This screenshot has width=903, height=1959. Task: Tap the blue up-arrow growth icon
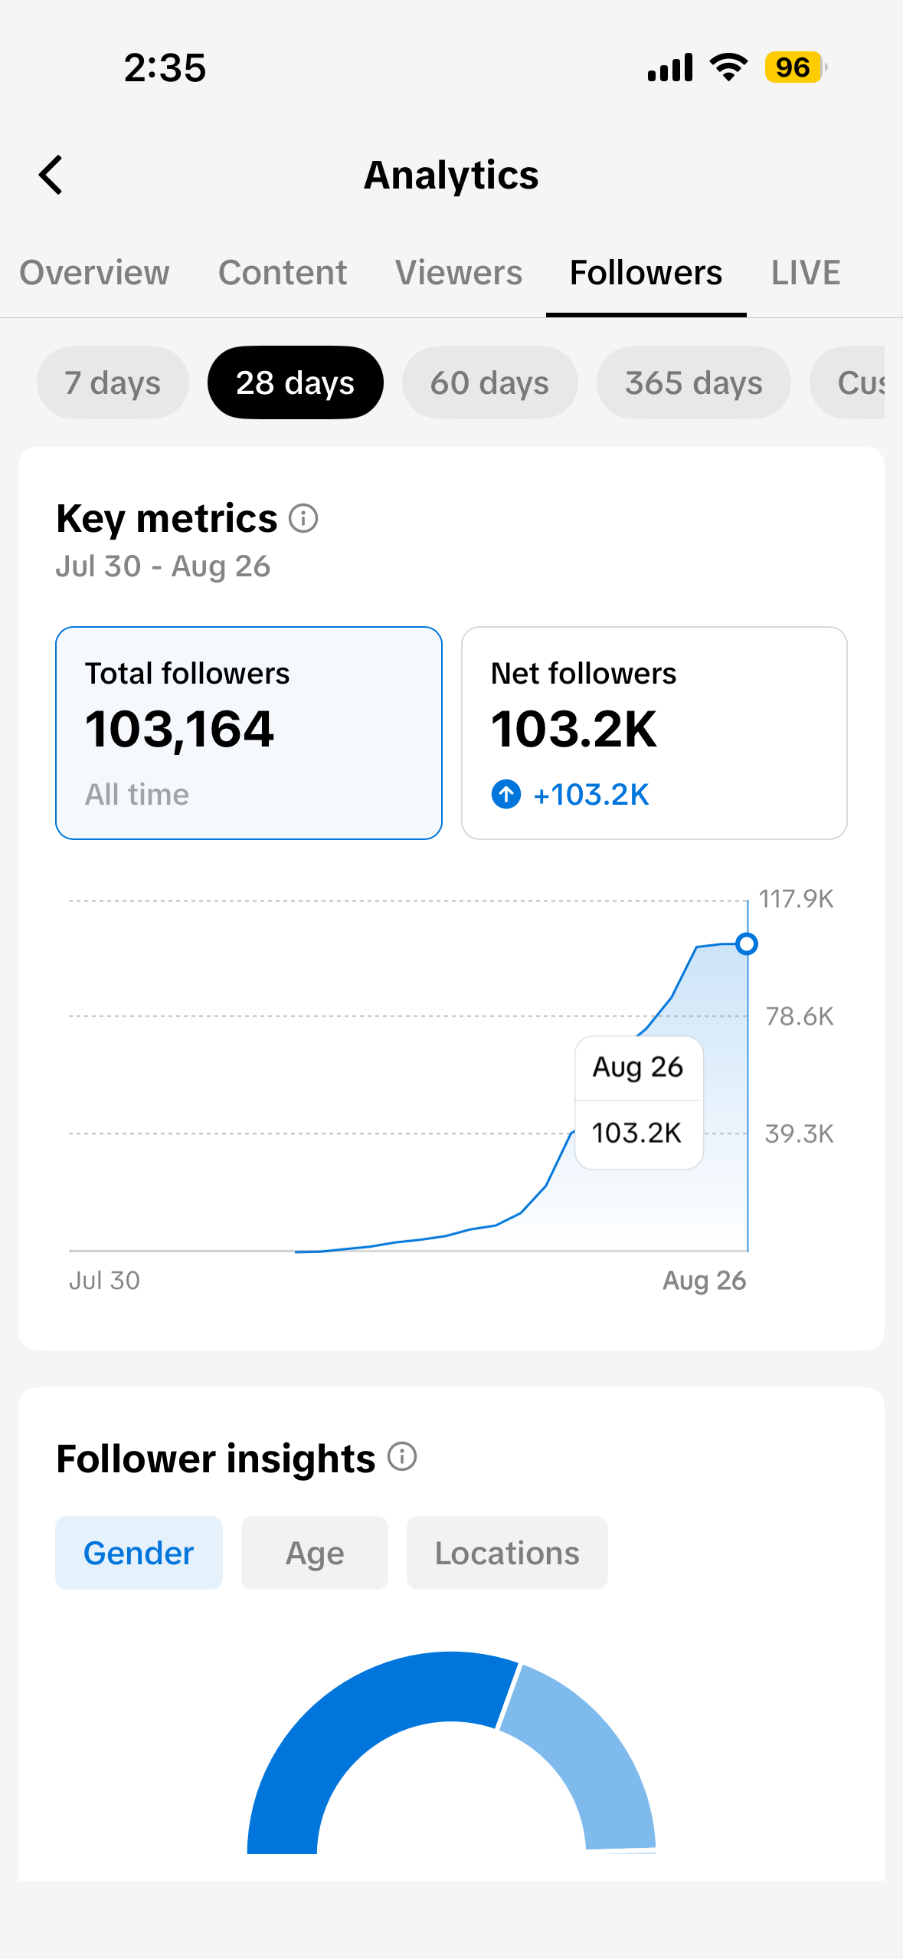coord(505,794)
